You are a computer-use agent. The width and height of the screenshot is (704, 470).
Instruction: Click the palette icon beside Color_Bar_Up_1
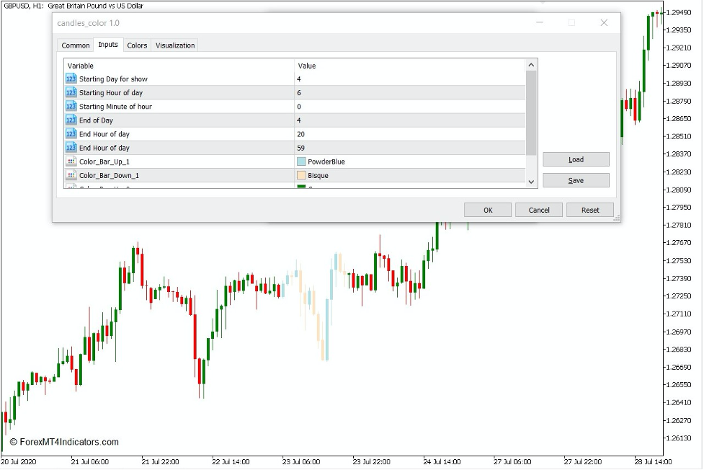pyautogui.click(x=71, y=161)
